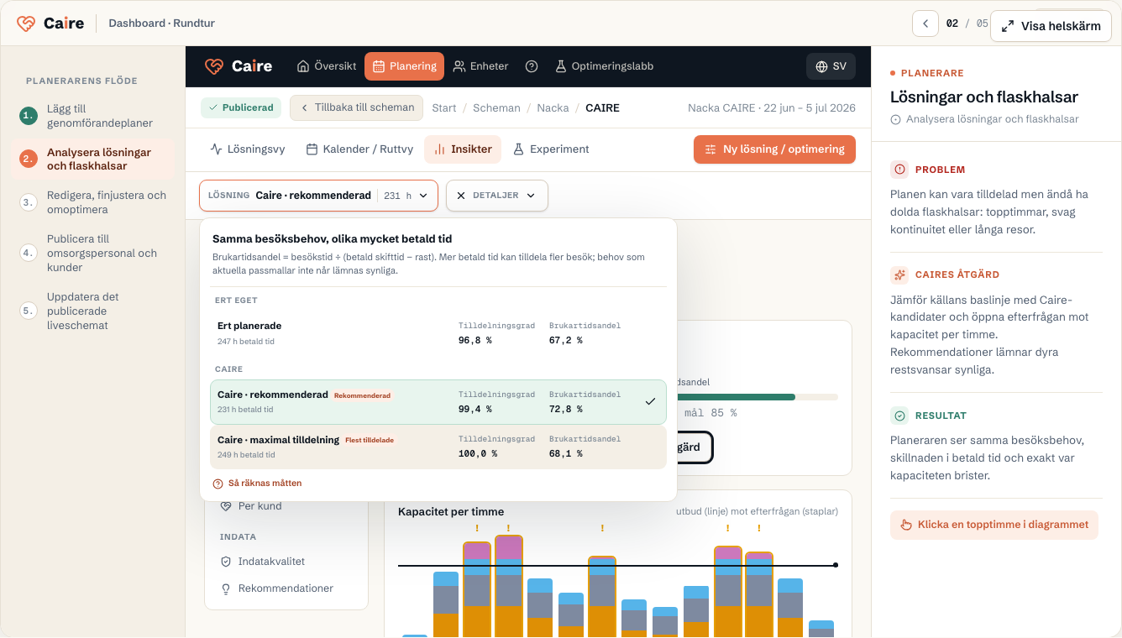
Task: Click Visa helskärm fullscreen button
Action: click(1051, 26)
